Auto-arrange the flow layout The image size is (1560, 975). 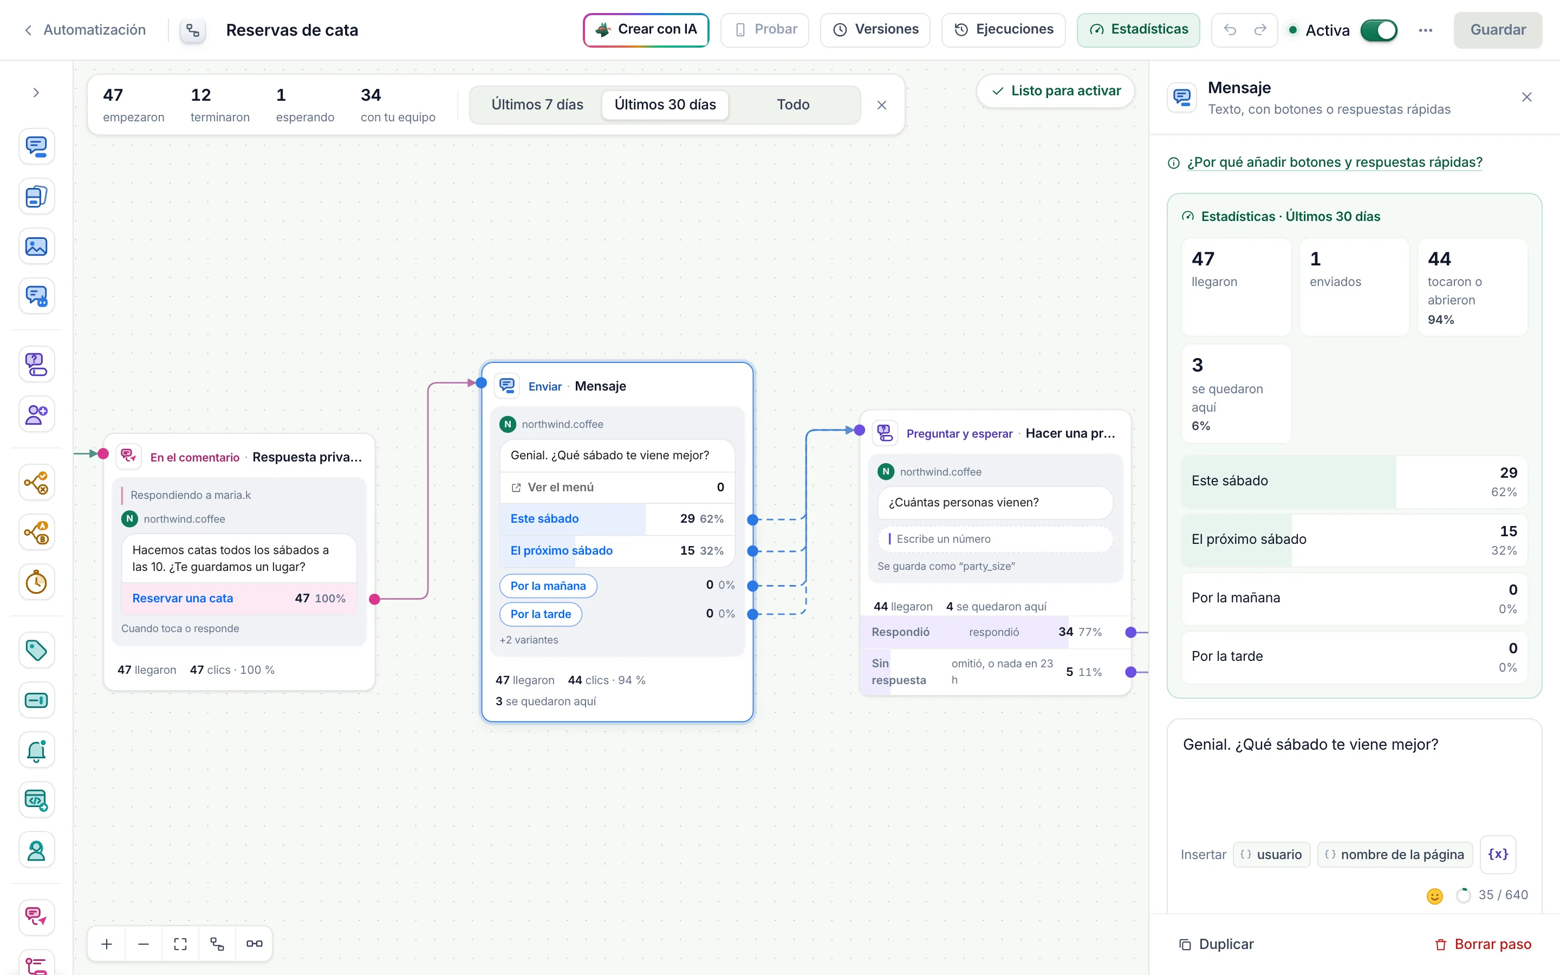(x=217, y=944)
